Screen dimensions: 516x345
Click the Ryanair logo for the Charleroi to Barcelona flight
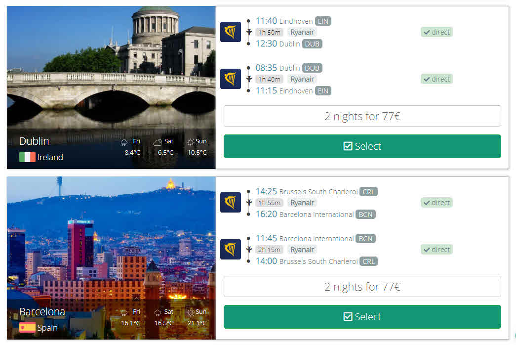click(231, 202)
